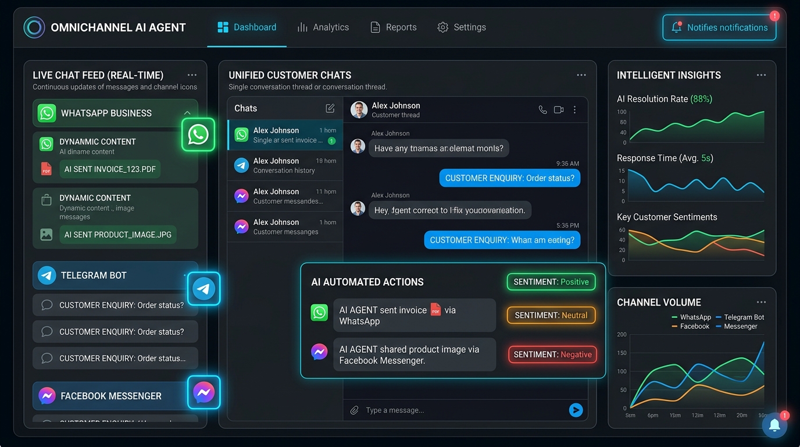800x447 pixels.
Task: Click the Omnichannel AI Agent logo ring
Action: pyautogui.click(x=34, y=27)
